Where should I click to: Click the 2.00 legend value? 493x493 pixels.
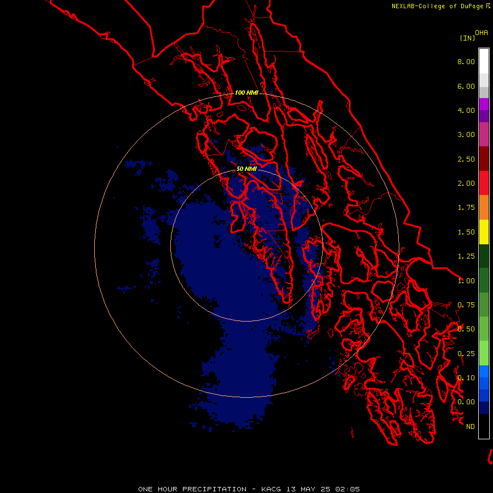click(x=466, y=184)
